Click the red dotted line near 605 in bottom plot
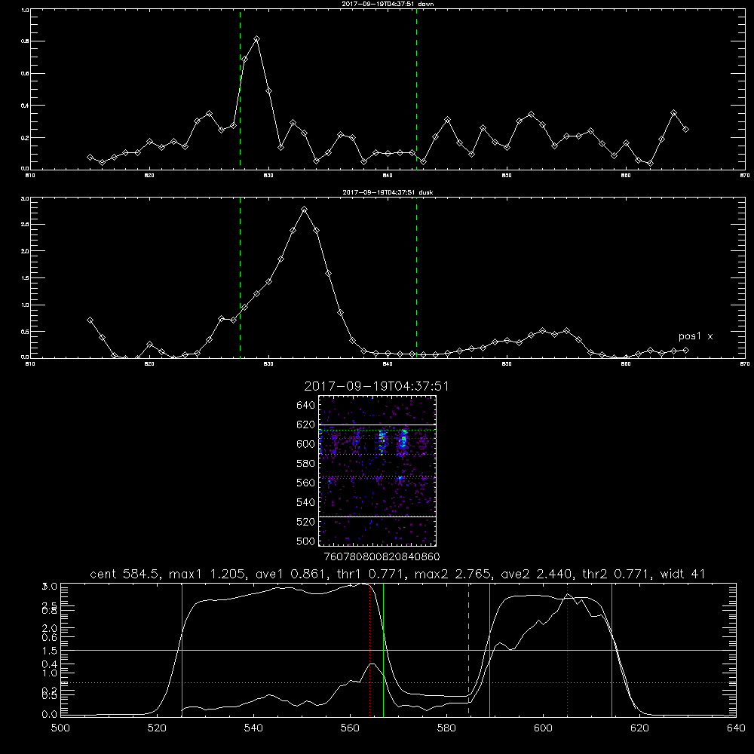The width and height of the screenshot is (754, 754). point(568,650)
